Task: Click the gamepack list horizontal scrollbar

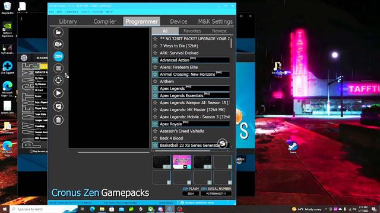Action: click(182, 150)
